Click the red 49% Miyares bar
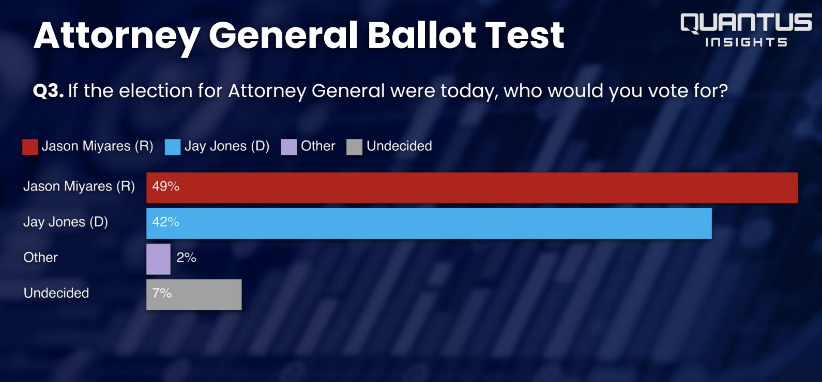822x382 pixels. pos(472,188)
